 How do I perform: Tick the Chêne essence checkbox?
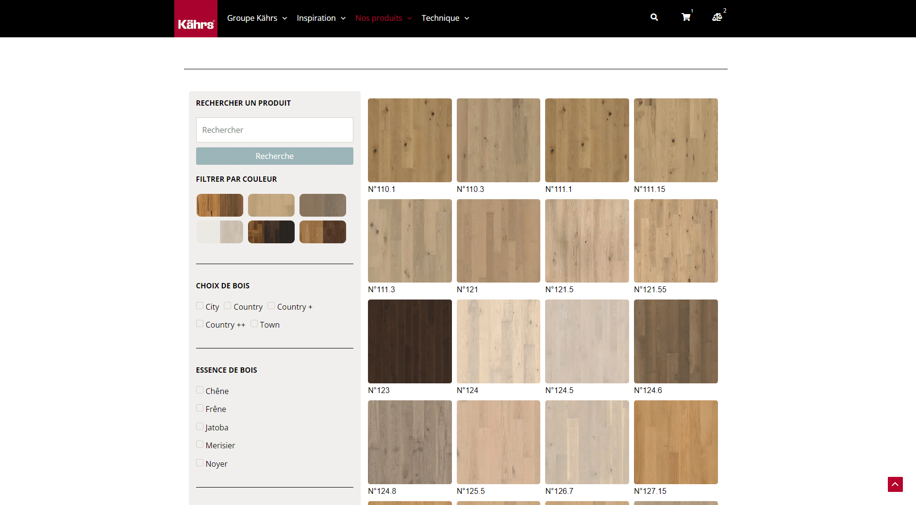pos(200,390)
